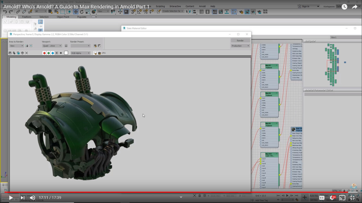Open the Interactive menu
This screenshot has height=203, width=362.
(x=175, y=6)
